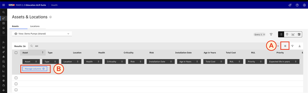Sort by the Health column header
The width and height of the screenshot is (308, 93).
point(102,53)
